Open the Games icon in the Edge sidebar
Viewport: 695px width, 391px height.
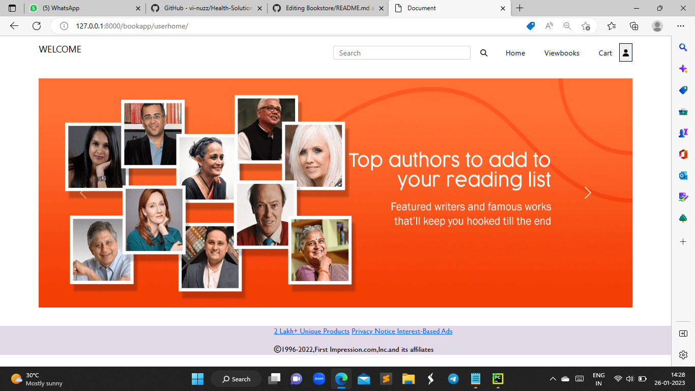coord(683,133)
